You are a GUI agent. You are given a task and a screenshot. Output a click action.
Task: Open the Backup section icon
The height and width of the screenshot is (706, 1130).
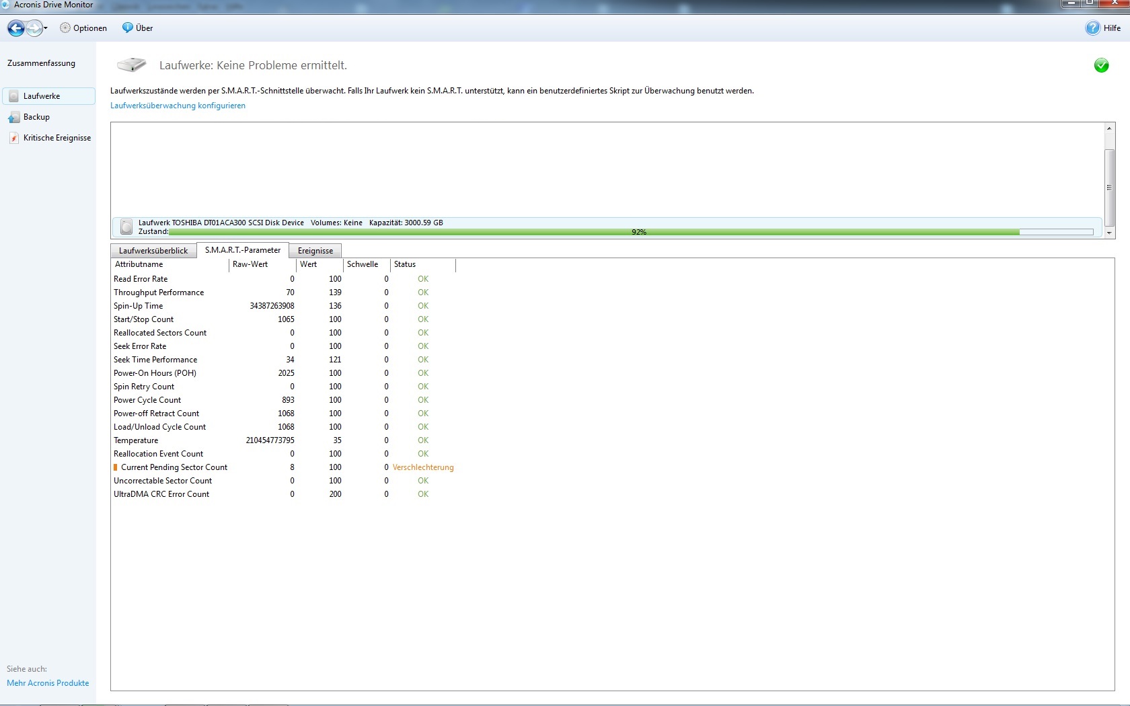click(x=13, y=118)
